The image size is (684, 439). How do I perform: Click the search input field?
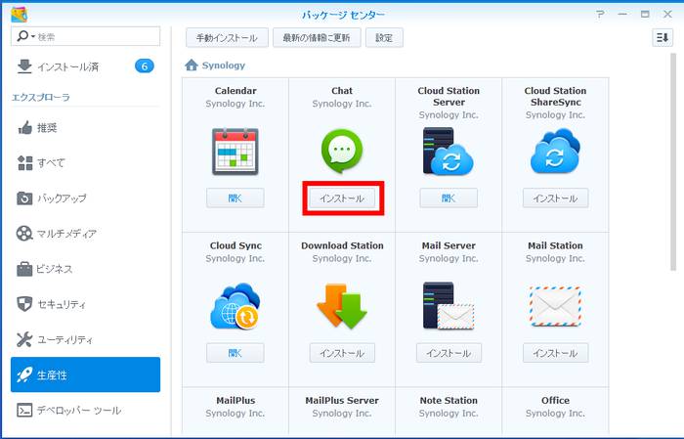click(x=86, y=36)
